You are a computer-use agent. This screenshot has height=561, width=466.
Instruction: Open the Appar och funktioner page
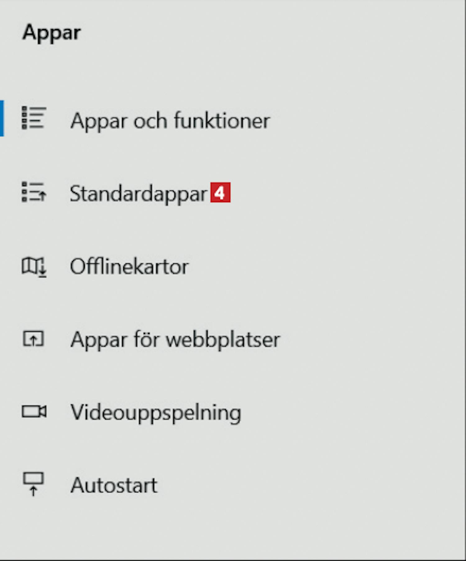[x=170, y=121]
